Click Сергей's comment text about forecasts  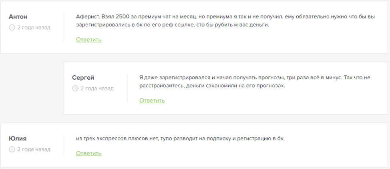[x=240, y=78]
